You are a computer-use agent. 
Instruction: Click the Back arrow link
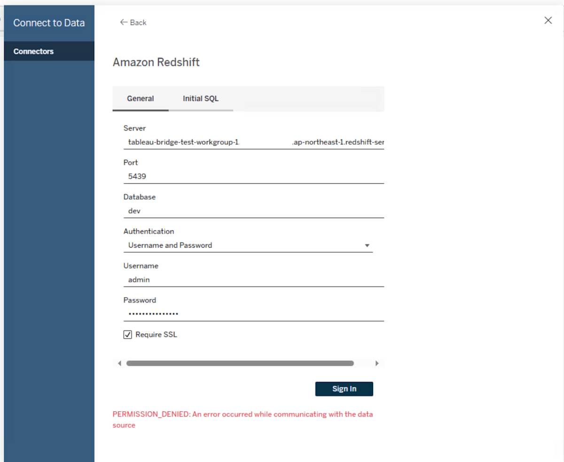tap(133, 22)
